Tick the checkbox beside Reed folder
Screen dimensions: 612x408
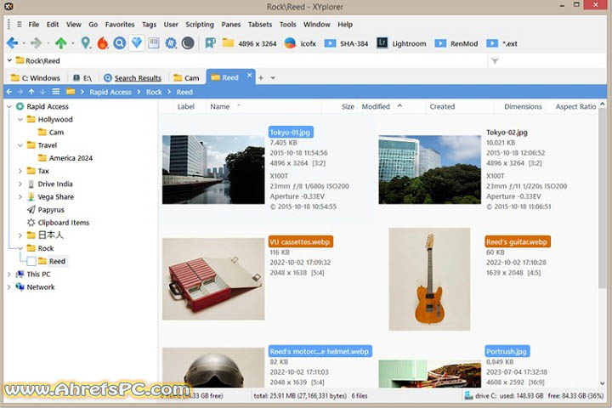coord(31,261)
